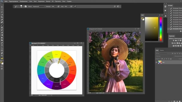Click the banana Edit Toolbar icon
The height and width of the screenshot is (102, 182).
(2, 58)
